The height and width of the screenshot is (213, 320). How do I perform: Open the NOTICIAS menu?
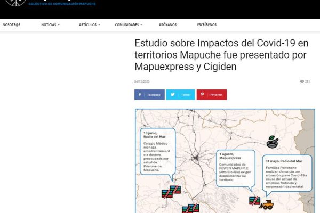coord(49,25)
